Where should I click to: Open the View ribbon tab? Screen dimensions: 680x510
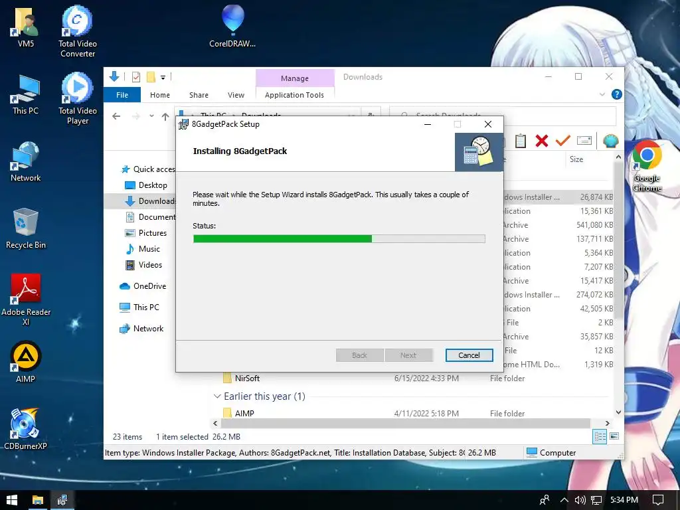[236, 94]
